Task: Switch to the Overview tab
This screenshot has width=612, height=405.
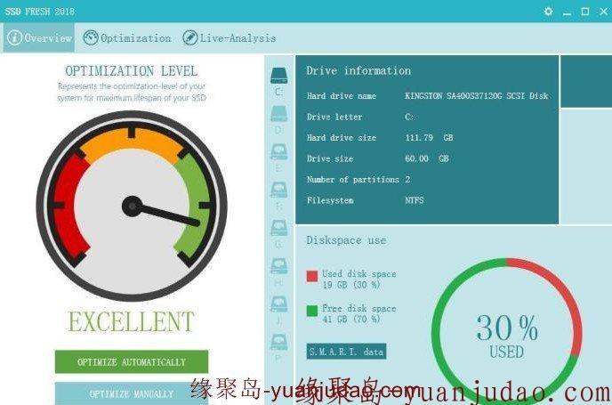Action: coord(39,38)
